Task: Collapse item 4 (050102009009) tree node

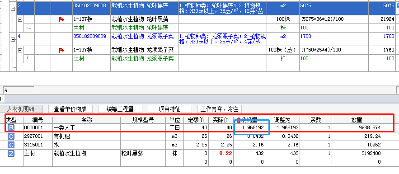Action: pos(13,39)
